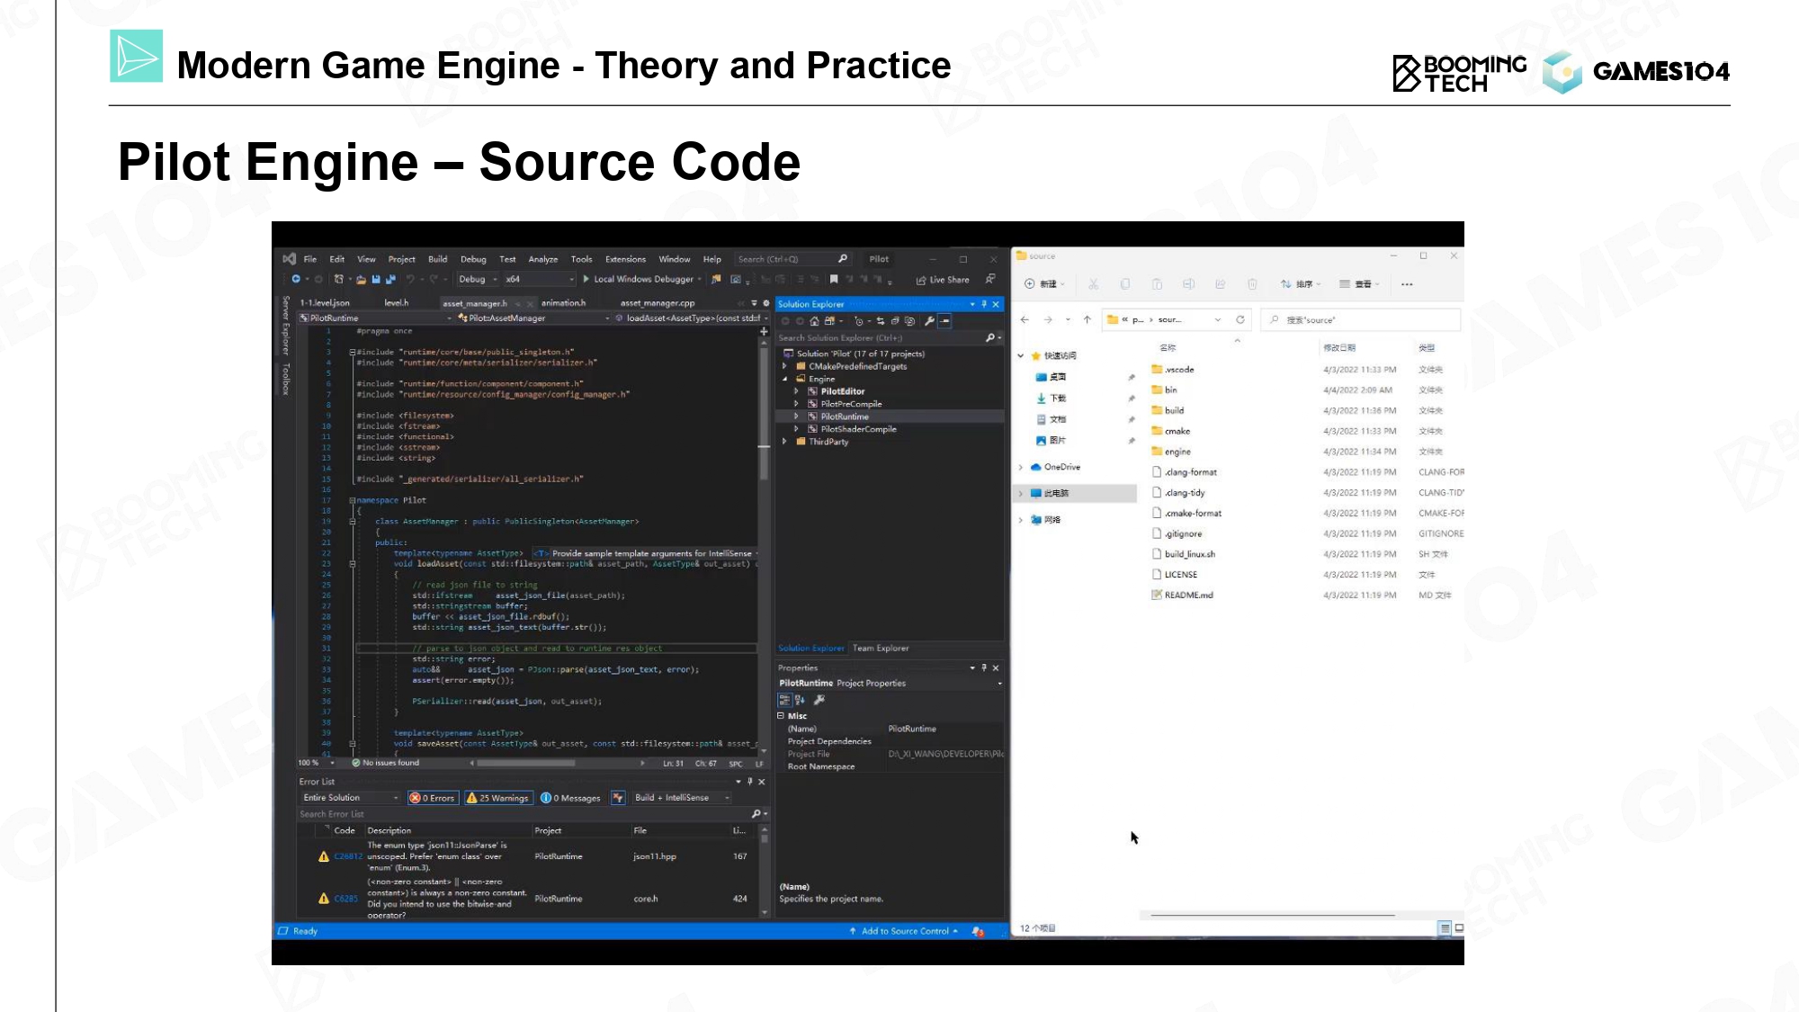Screen dimensions: 1799x1012
Task: Click the editor settings gear icon
Action: pyautogui.click(x=766, y=304)
